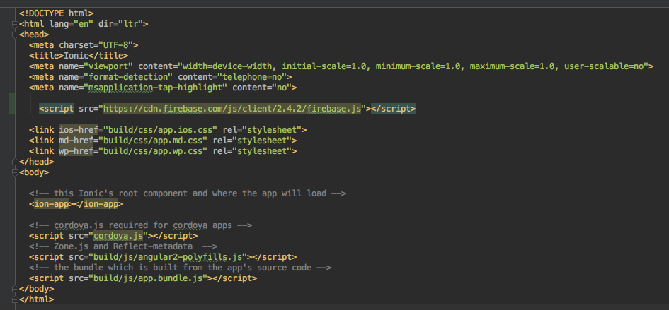Click the cordova.js script source
The height and width of the screenshot is (310, 669).
coord(118,235)
